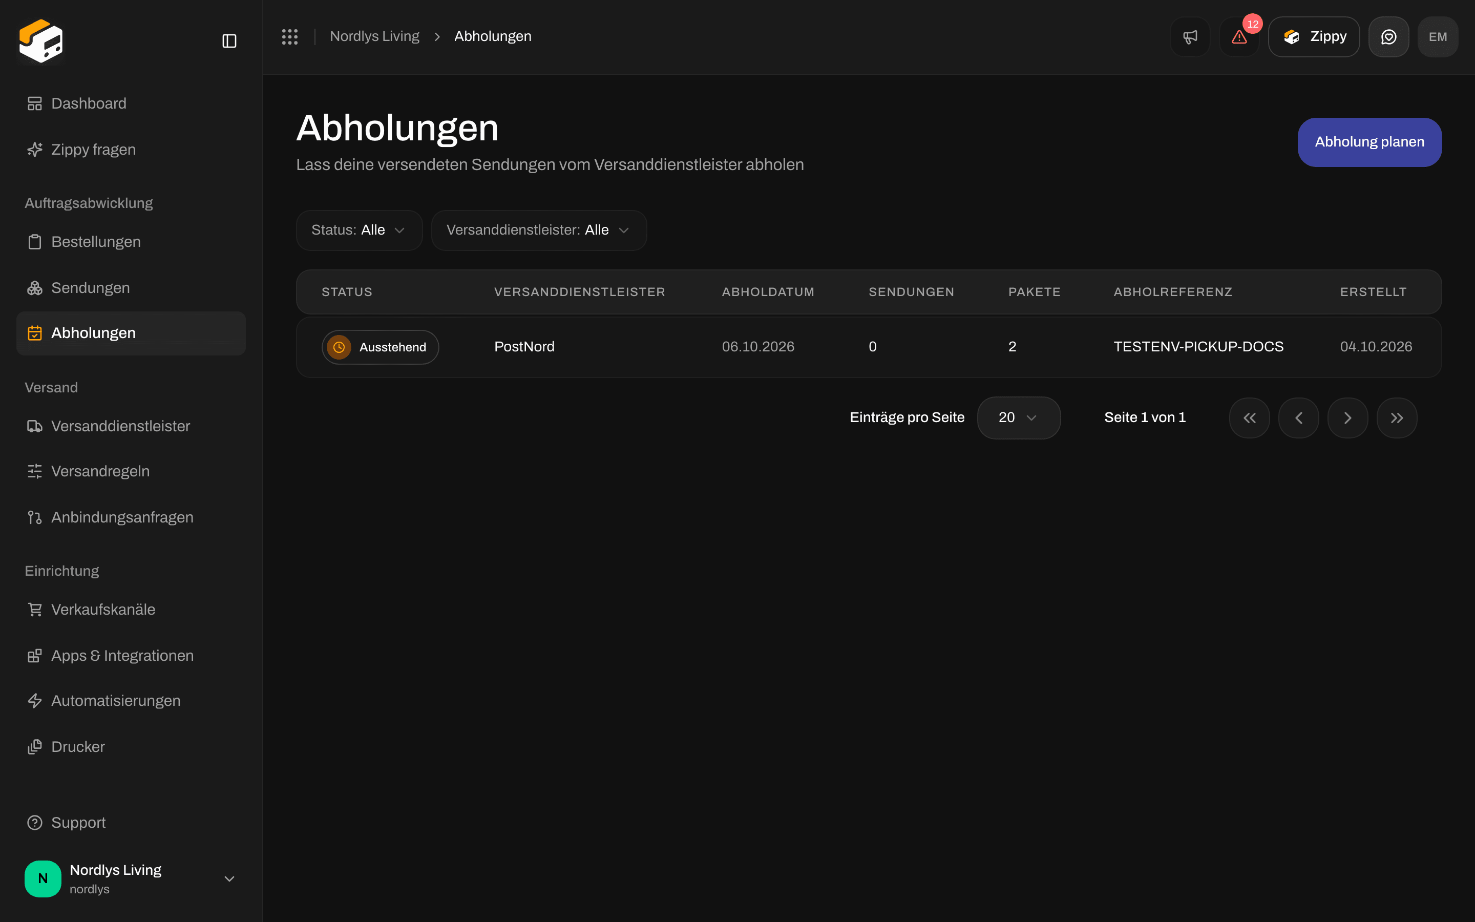Click the Abholdatum column header
Image resolution: width=1475 pixels, height=922 pixels.
tap(768, 292)
